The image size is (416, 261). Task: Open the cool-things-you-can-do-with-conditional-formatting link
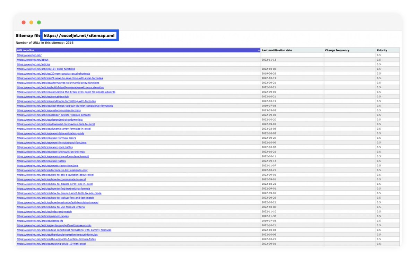[x=65, y=106]
